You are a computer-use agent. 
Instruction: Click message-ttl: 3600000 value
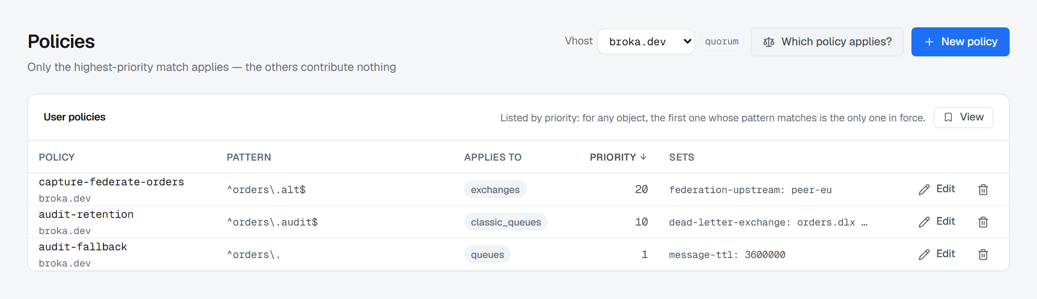(x=727, y=255)
